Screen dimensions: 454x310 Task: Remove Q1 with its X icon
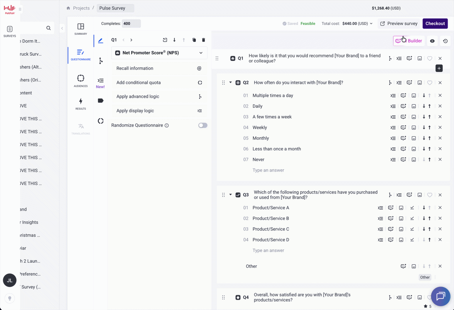click(440, 59)
